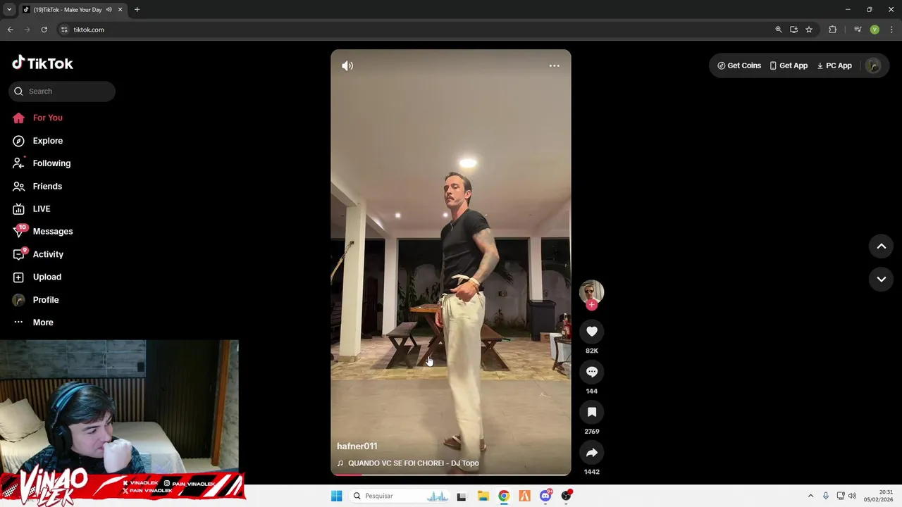This screenshot has width=902, height=507.
Task: Open the Chrome zoom indicator
Action: tap(779, 30)
